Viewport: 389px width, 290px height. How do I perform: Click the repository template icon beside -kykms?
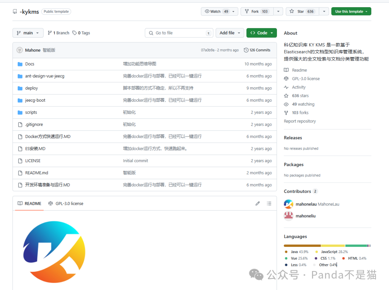point(15,11)
